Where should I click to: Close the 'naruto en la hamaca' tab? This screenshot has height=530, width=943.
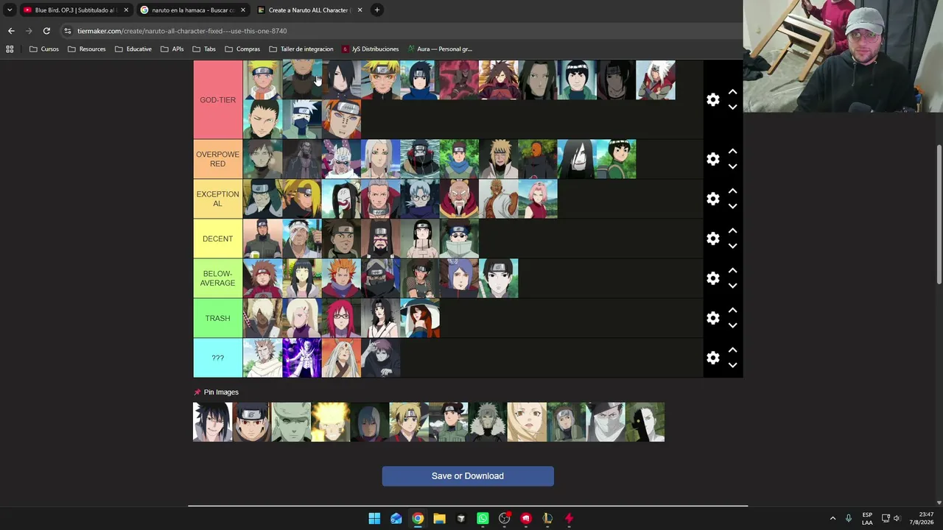click(242, 10)
